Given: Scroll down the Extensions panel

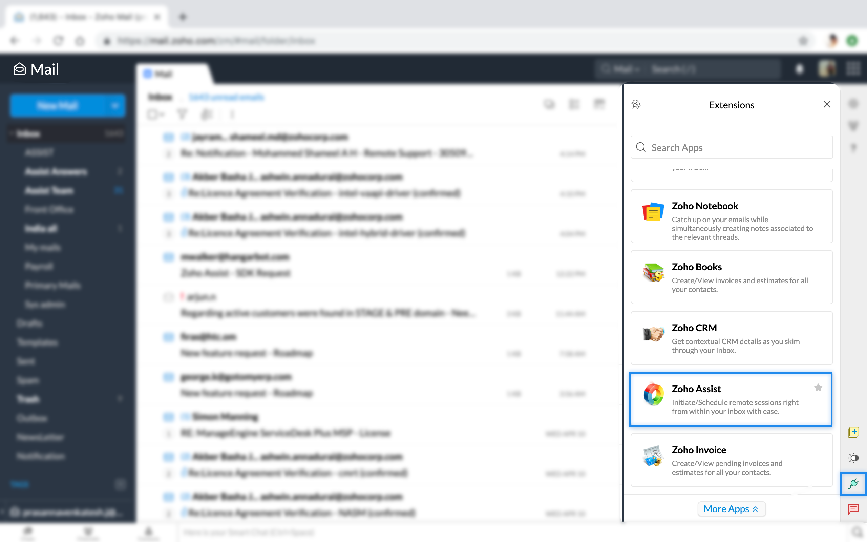Looking at the screenshot, I should 732,508.
